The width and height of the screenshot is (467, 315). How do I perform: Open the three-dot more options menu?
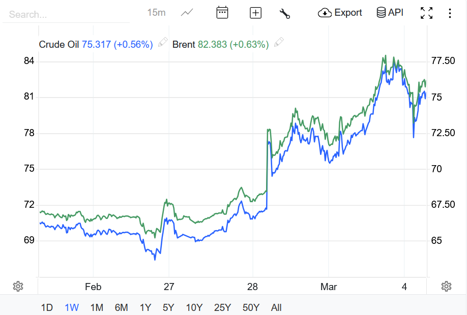(x=450, y=13)
